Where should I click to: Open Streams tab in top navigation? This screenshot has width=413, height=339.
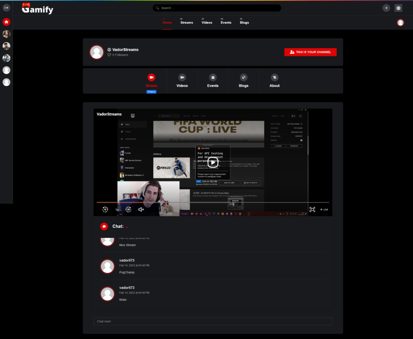(x=187, y=23)
